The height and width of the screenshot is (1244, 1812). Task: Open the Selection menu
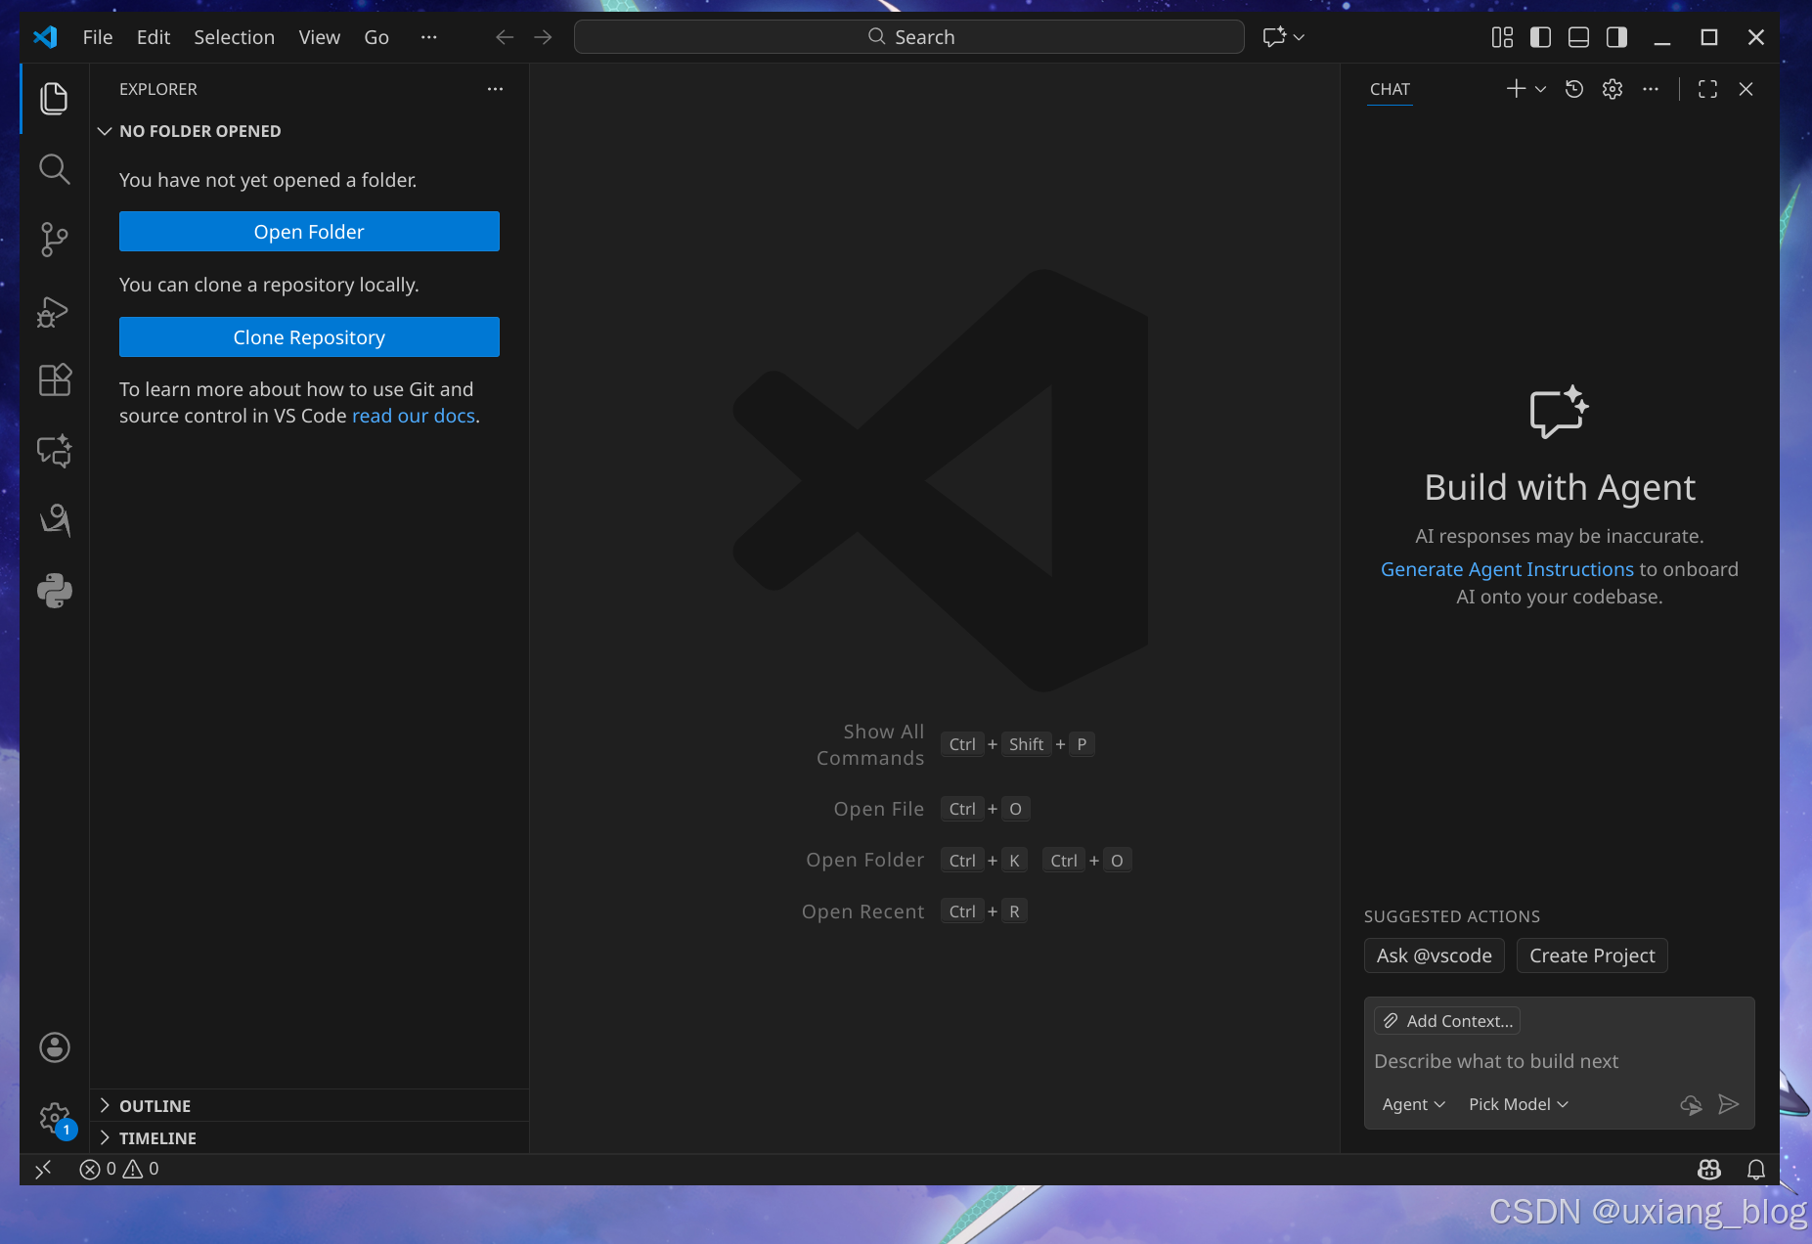click(x=235, y=37)
